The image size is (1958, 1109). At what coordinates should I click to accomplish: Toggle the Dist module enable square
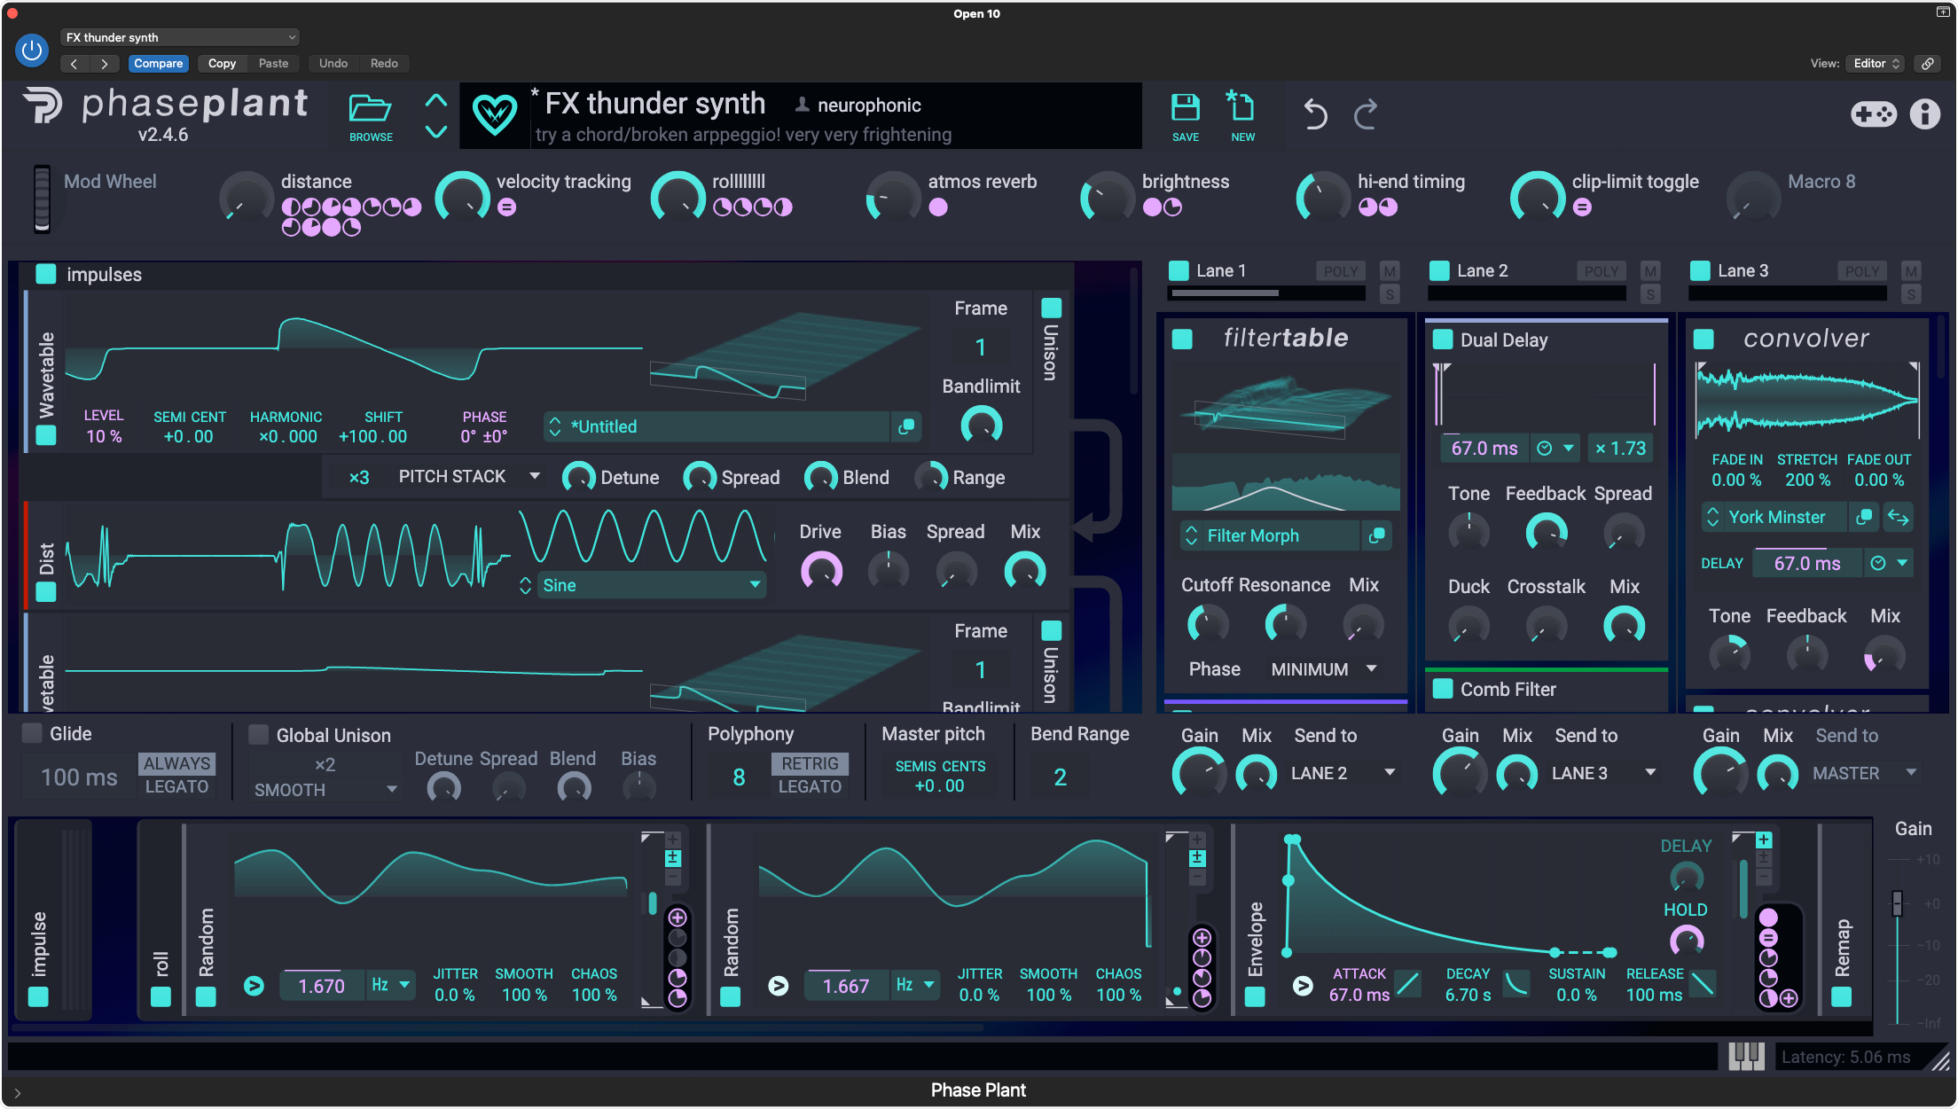pos(46,591)
